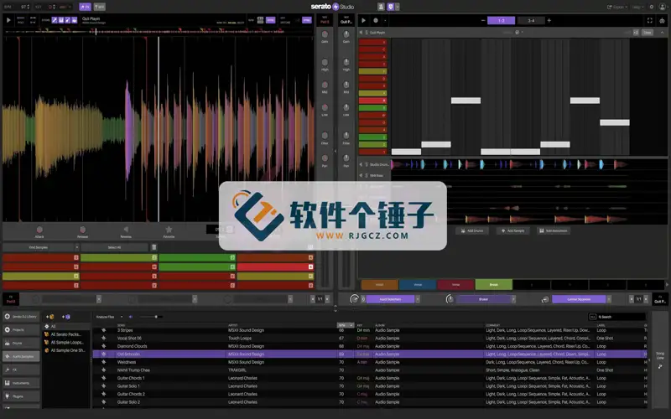Toggle the FX button in top bar
671x419 pixels.
85,7
